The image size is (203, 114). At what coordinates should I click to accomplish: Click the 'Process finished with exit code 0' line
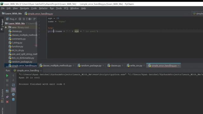42,84
